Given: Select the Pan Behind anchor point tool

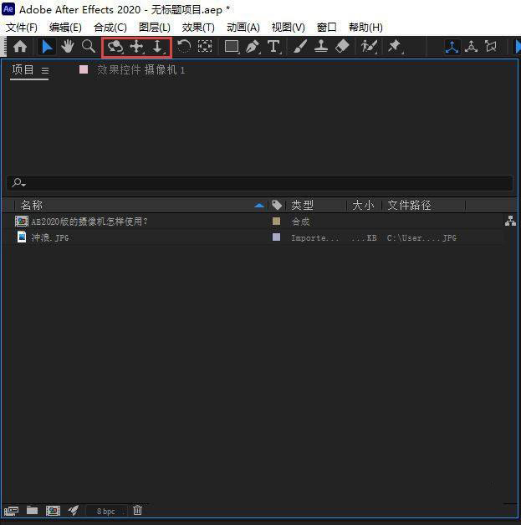Looking at the screenshot, I should pos(205,46).
